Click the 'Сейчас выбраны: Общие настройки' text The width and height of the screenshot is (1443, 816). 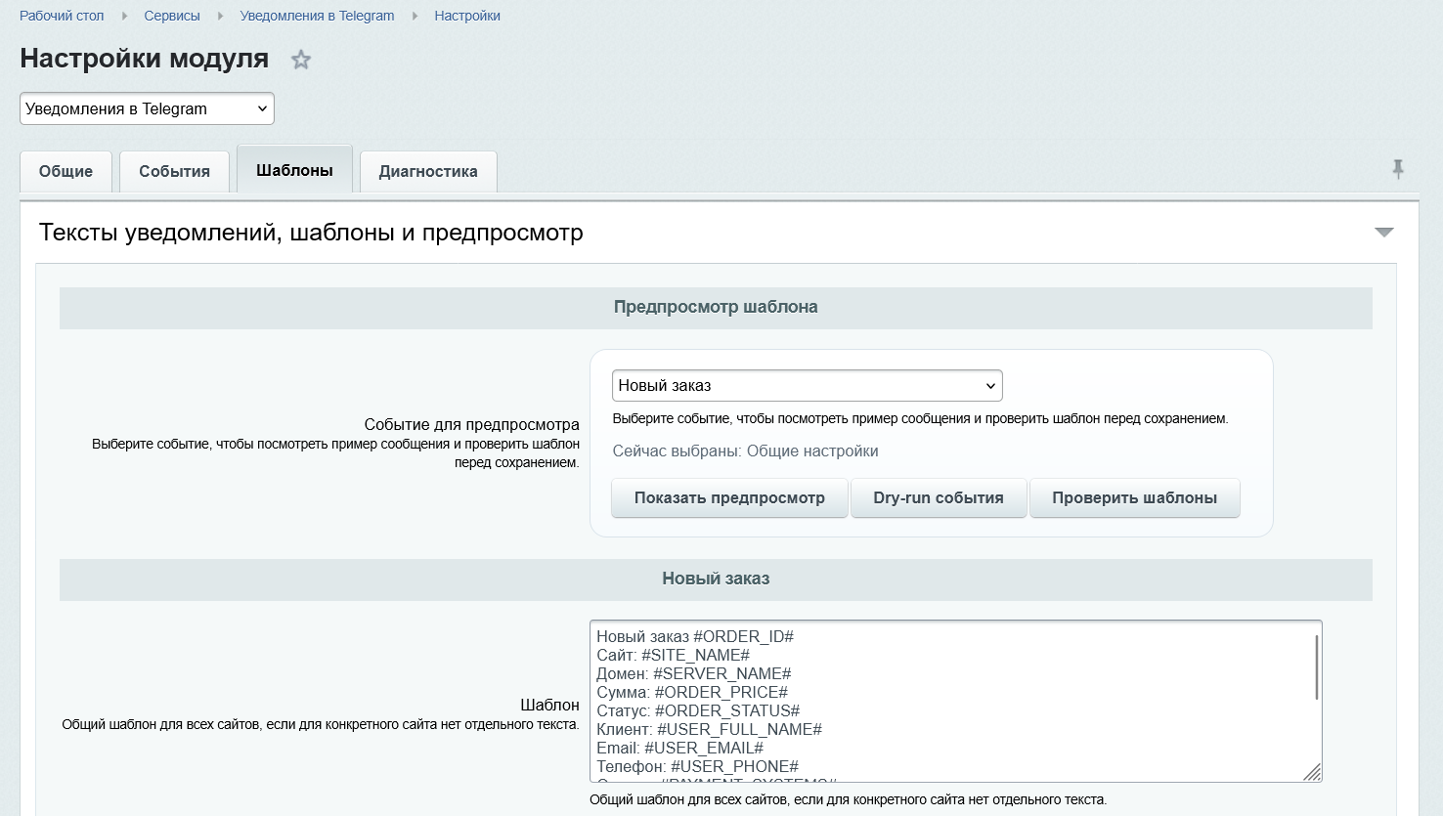(x=746, y=451)
